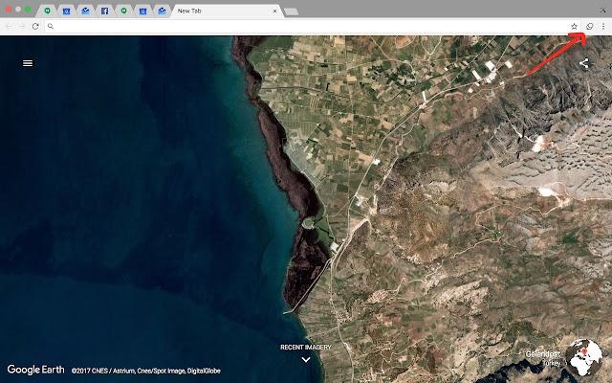Select the active New Tab tab
Screen dimensions: 612x383
pyautogui.click(x=227, y=11)
